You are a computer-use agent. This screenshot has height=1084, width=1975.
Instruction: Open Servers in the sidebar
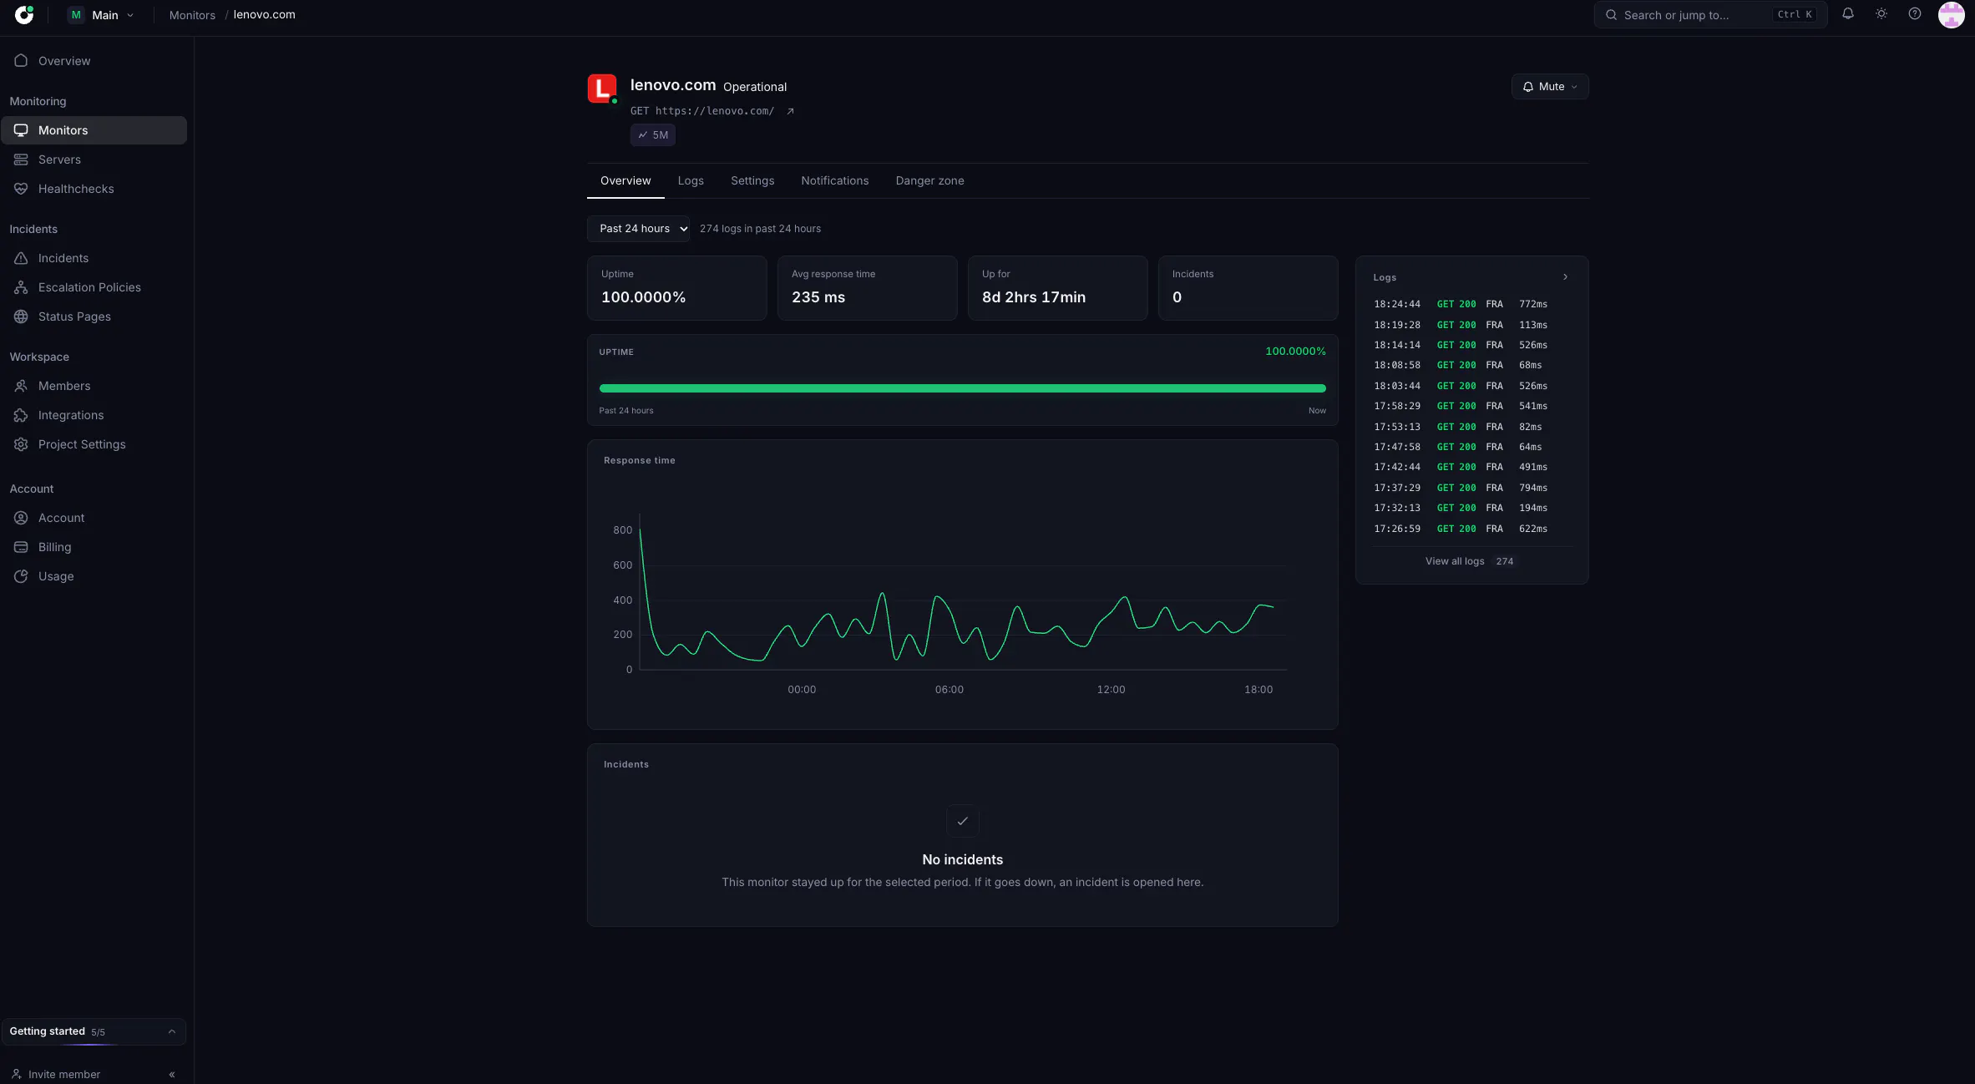coord(94,160)
